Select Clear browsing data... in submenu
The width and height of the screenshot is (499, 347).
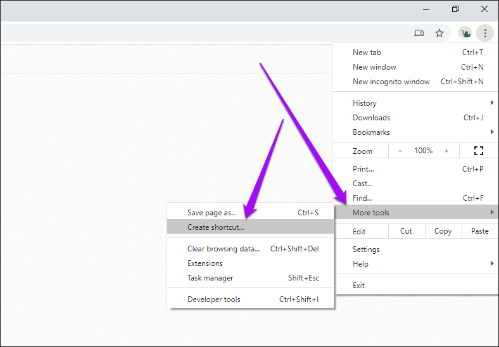(251, 249)
